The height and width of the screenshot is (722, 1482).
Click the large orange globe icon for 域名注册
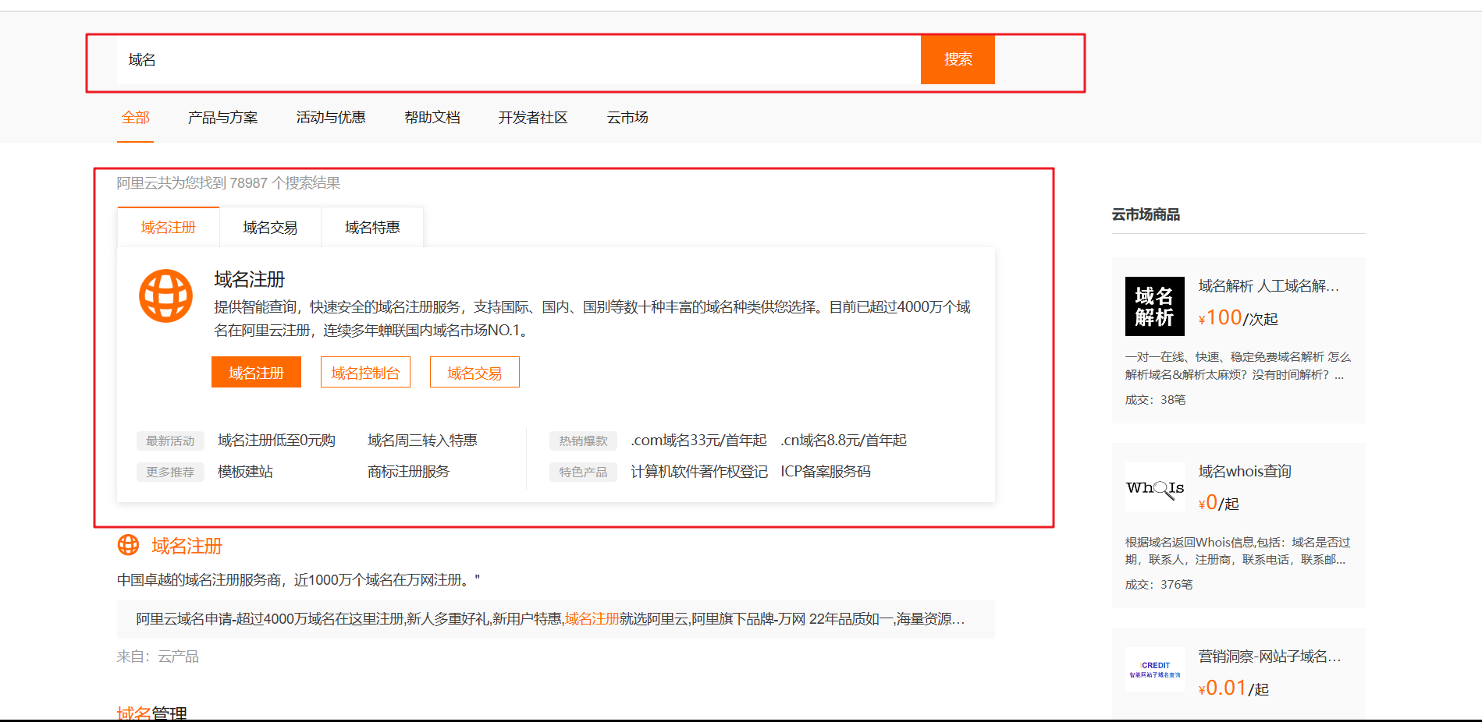165,296
